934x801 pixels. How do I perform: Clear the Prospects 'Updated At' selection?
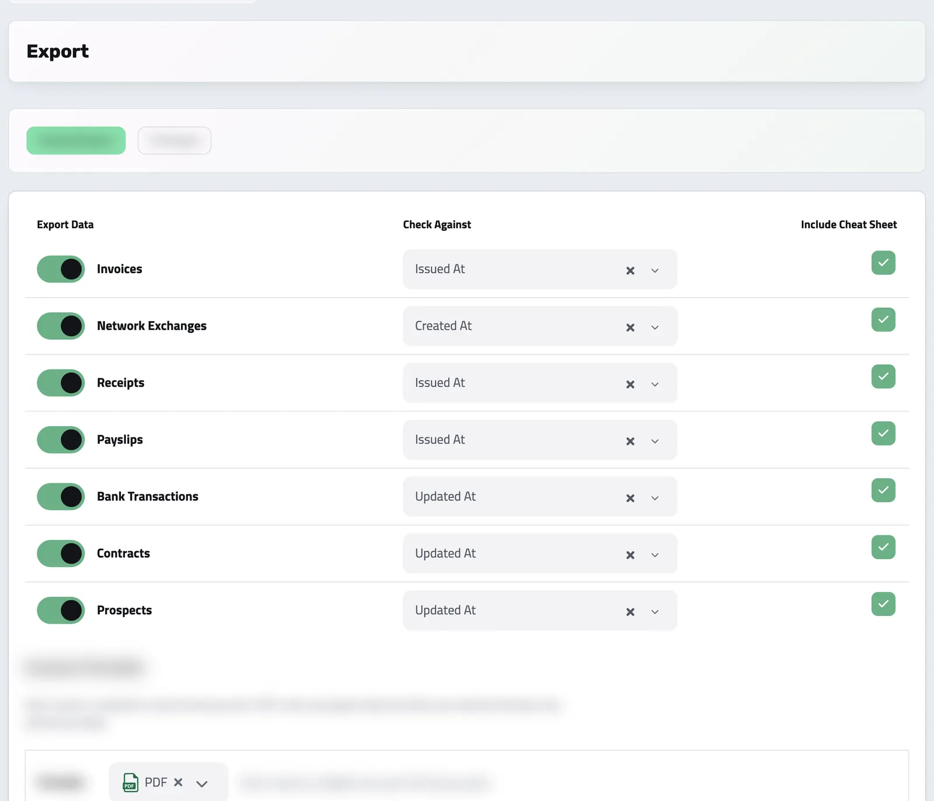click(630, 612)
